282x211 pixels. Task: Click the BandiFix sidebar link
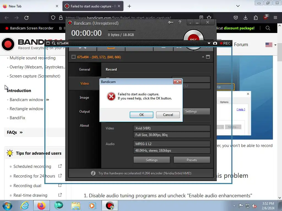17,118
